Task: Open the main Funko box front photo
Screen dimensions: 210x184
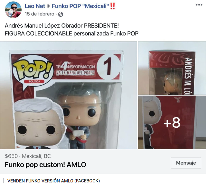Action: tap(69, 95)
